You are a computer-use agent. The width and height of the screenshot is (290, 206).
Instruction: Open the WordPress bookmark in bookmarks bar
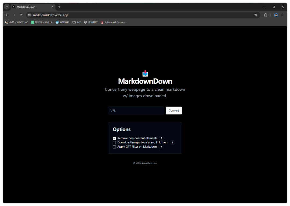coord(62,22)
